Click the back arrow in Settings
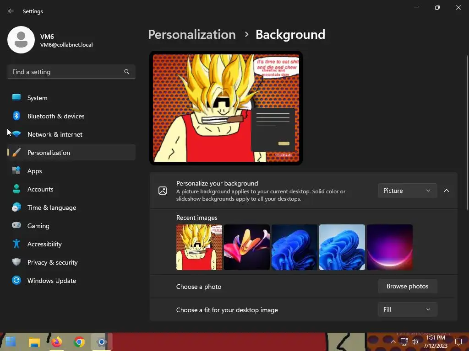Screen dimensions: 469x351 pyautogui.click(x=11, y=11)
